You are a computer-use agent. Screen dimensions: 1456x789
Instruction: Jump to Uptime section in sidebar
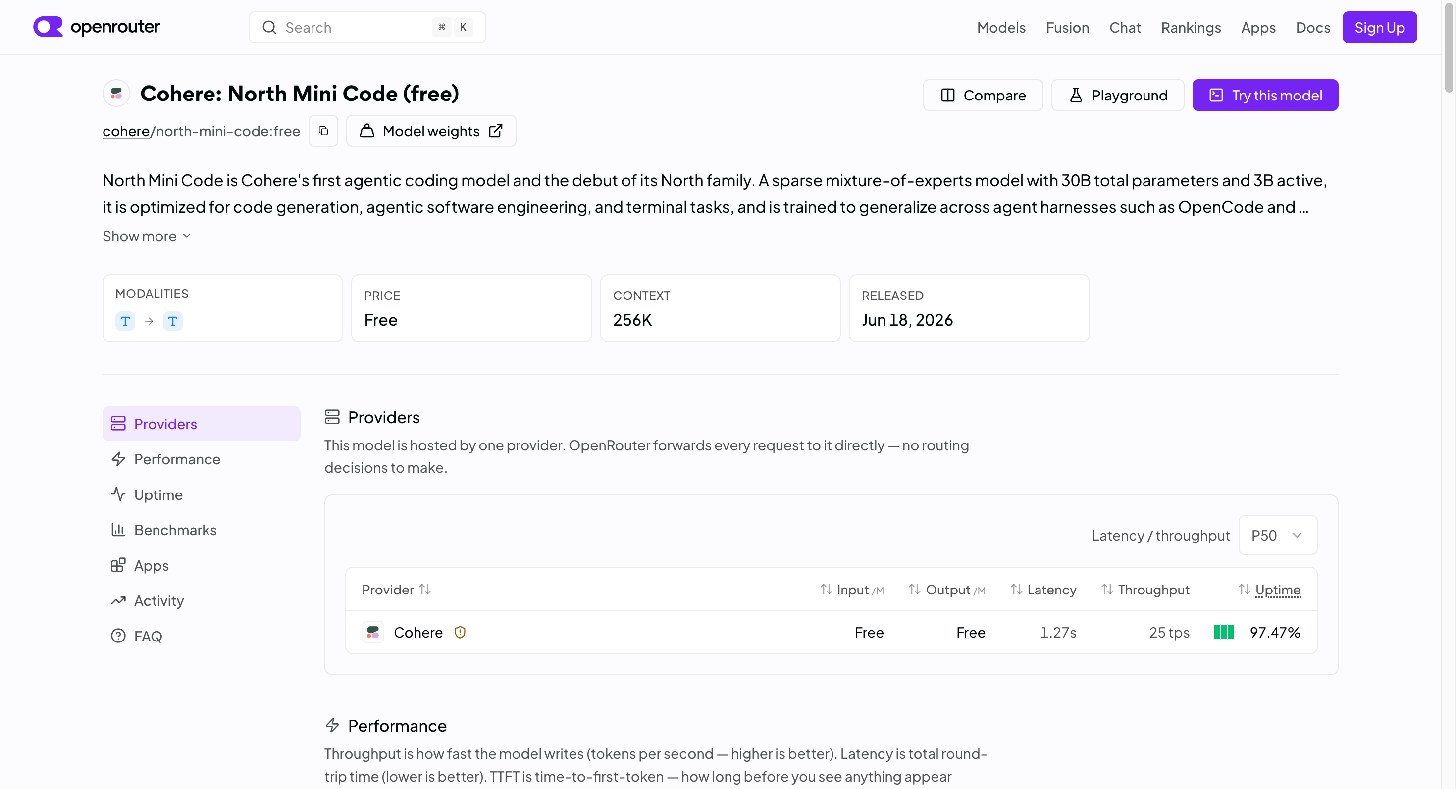[202, 495]
